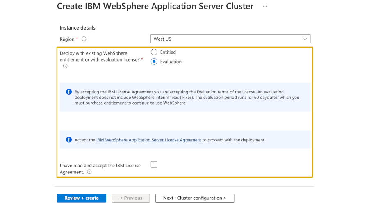This screenshot has width=369, height=205.
Task: Click the Review + create button
Action: tap(81, 198)
